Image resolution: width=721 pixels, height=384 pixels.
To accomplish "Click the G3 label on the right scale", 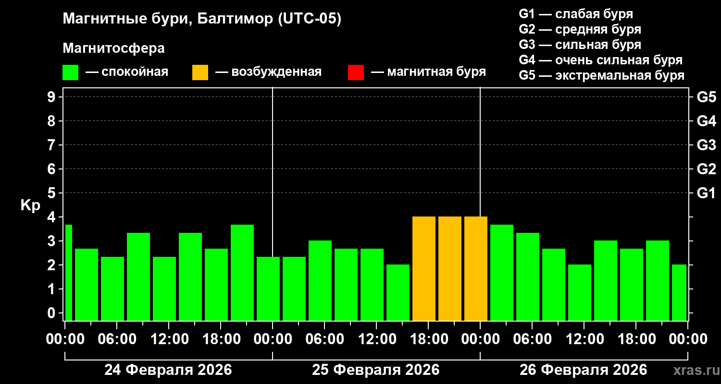I will tap(706, 145).
